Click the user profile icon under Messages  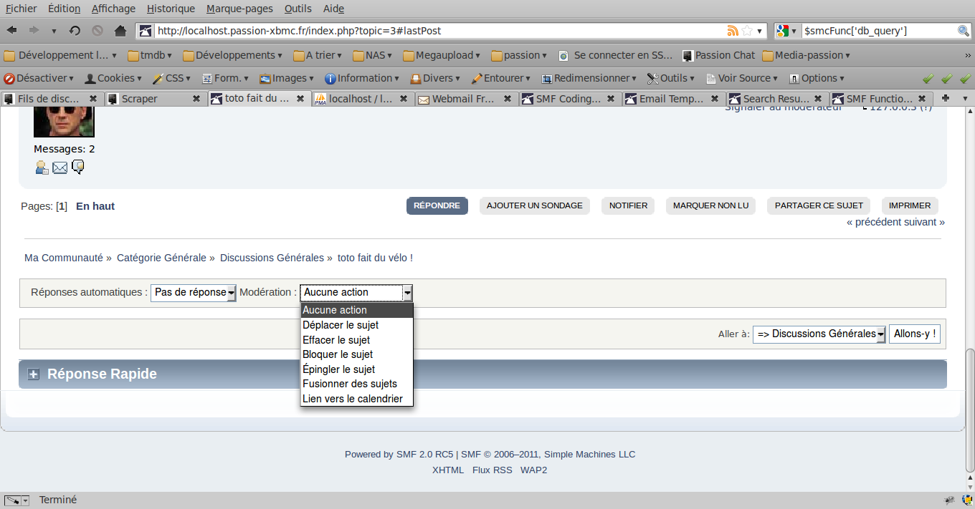click(x=42, y=168)
